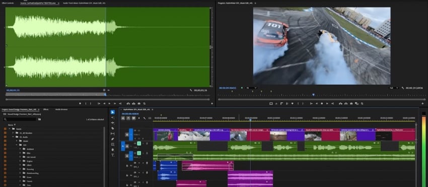Switch to the Media Browser tab
The width and height of the screenshot is (428, 187).
tap(61, 109)
